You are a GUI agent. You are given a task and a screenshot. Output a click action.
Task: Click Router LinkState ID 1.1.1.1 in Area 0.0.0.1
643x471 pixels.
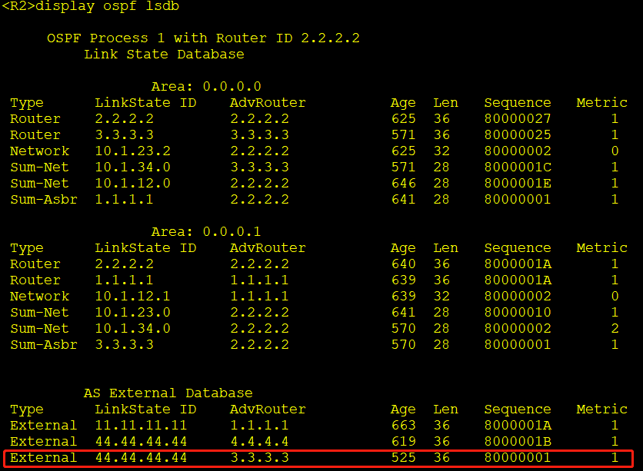point(125,280)
